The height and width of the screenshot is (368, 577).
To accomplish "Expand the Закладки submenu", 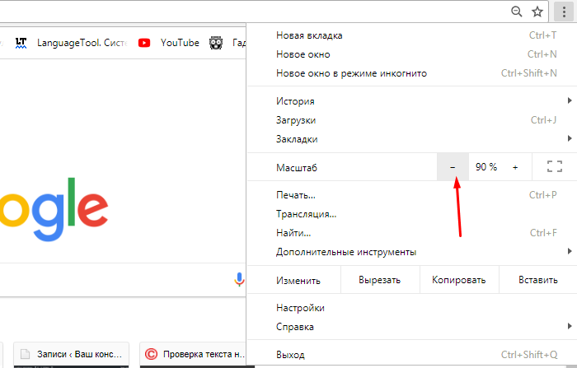I will pyautogui.click(x=412, y=139).
